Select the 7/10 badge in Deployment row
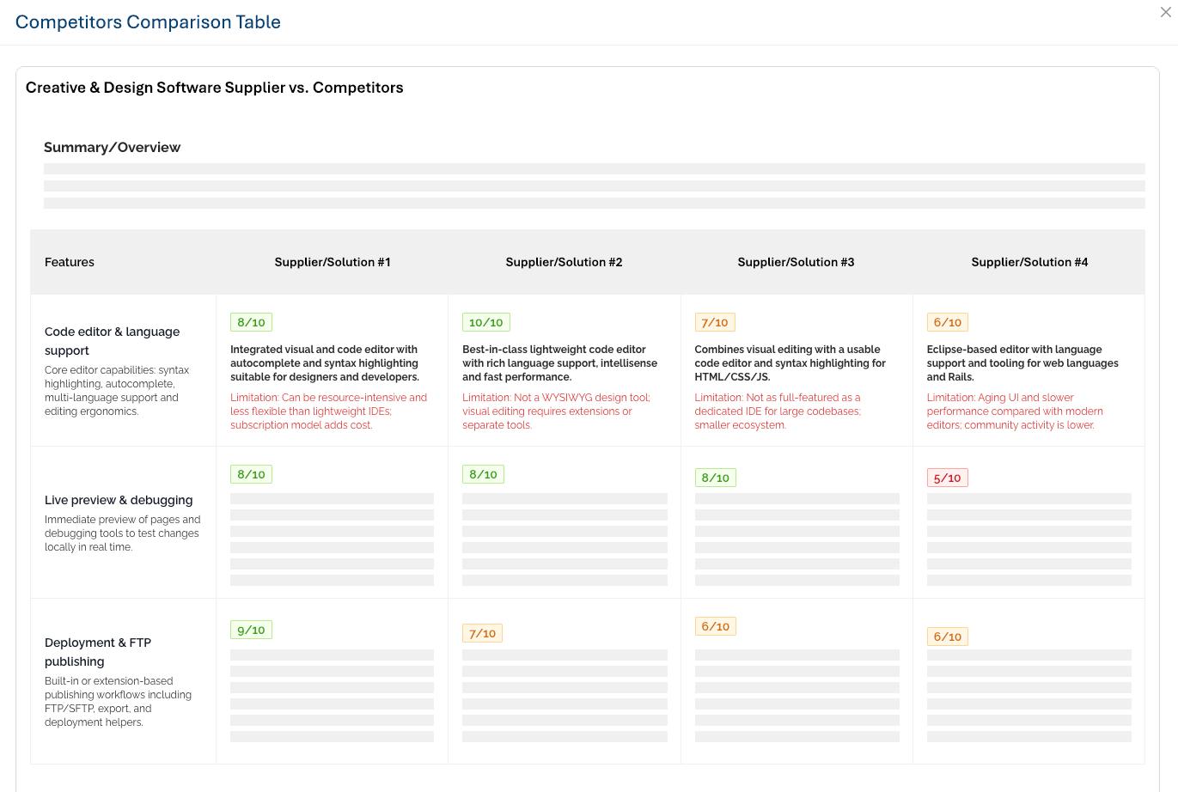The image size is (1178, 792). tap(482, 633)
